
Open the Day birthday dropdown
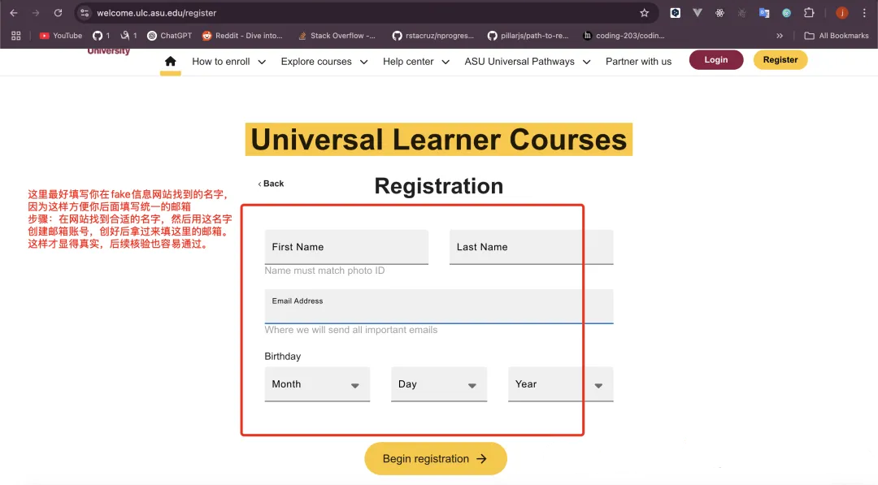[439, 384]
